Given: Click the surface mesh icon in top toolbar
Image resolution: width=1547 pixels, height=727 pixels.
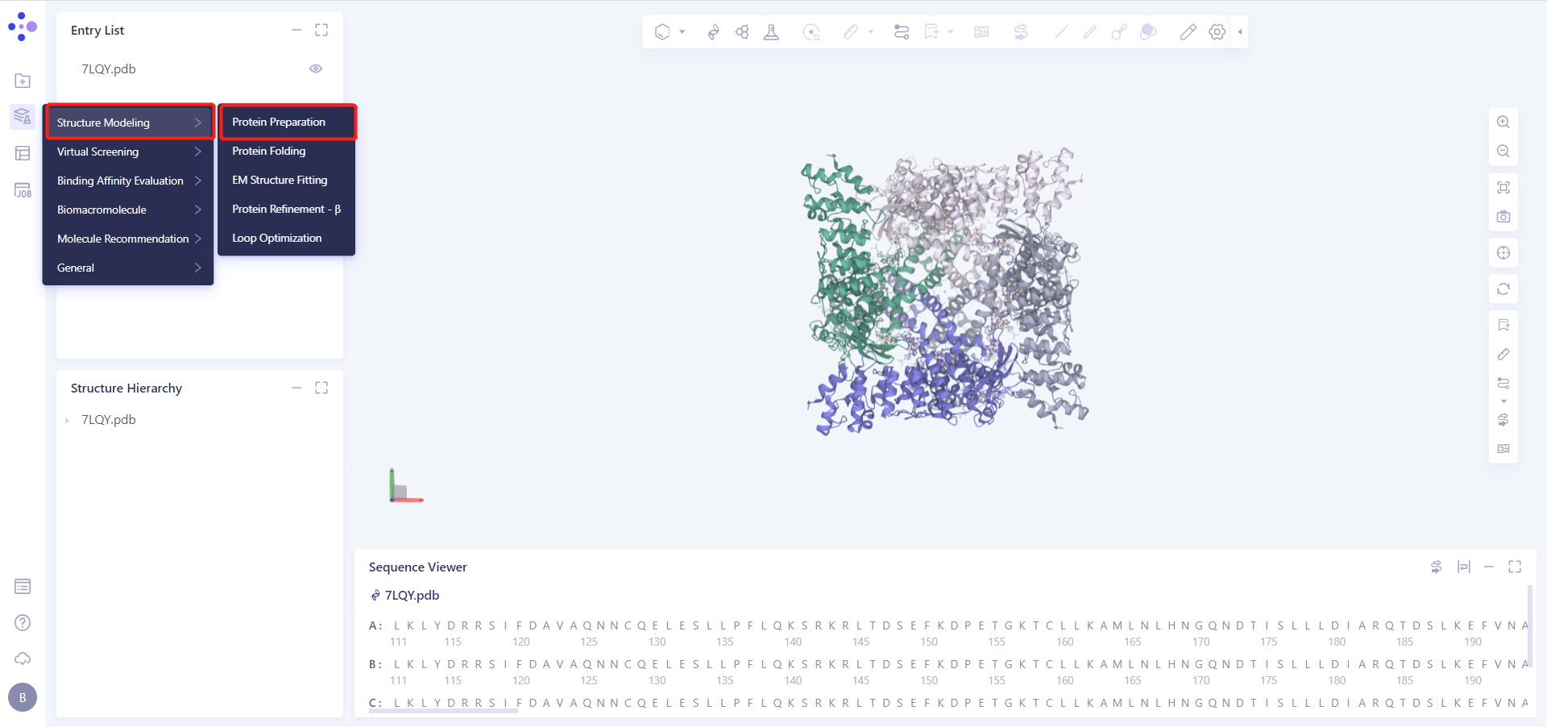Looking at the screenshot, I should (981, 32).
